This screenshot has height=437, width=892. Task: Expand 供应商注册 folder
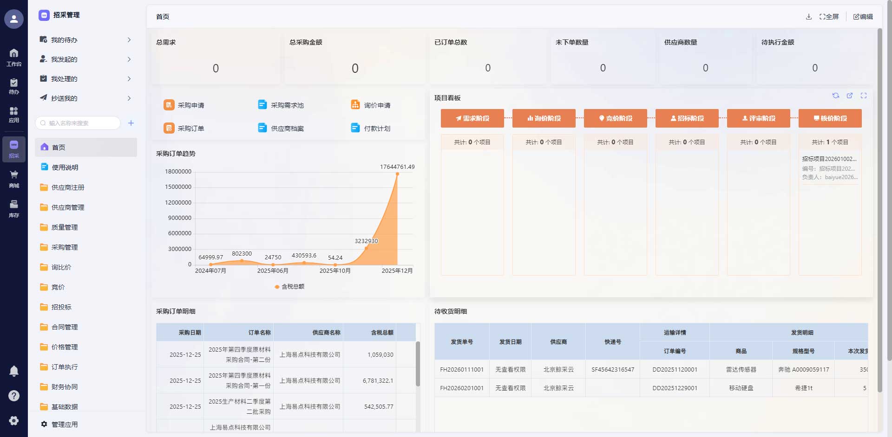pos(86,187)
